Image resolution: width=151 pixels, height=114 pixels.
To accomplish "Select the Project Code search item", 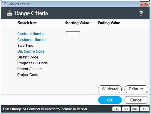I will 28,75.
